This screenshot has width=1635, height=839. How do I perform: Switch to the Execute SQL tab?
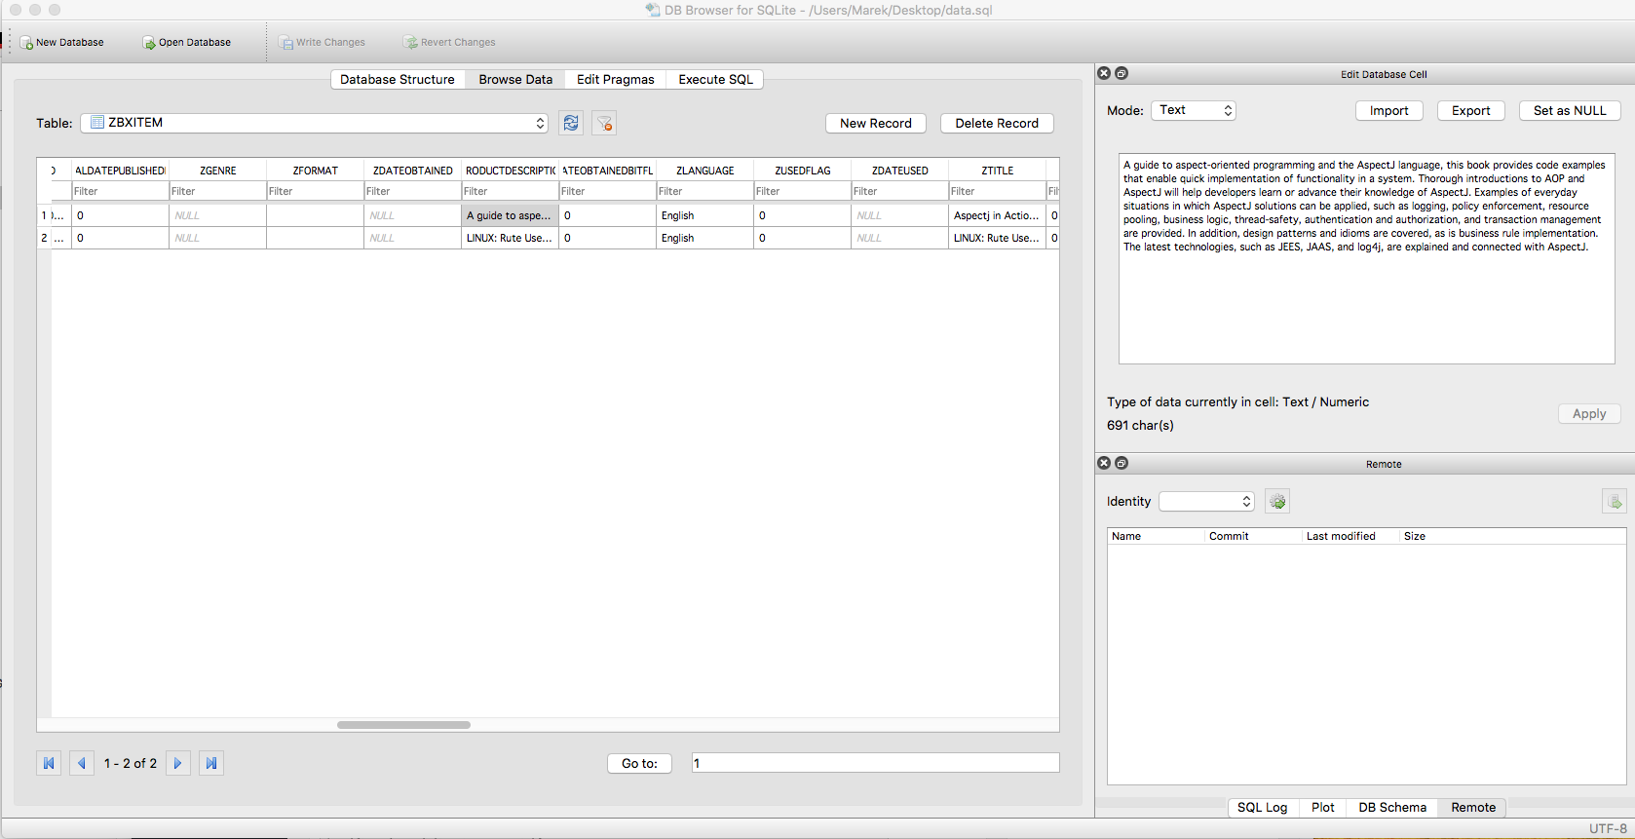click(715, 79)
